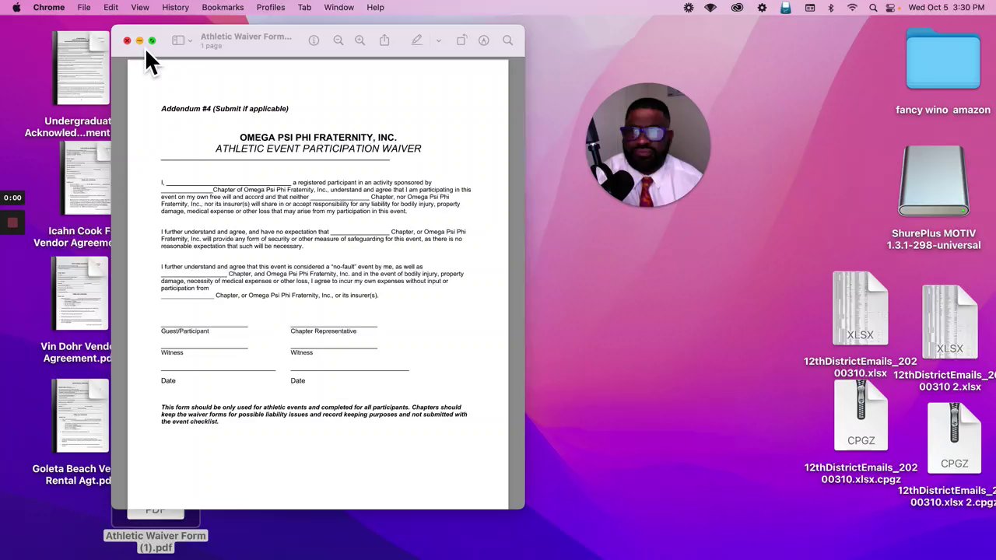This screenshot has width=996, height=560.
Task: Click the diamond-shaped menu bar icon
Action: 710,7
